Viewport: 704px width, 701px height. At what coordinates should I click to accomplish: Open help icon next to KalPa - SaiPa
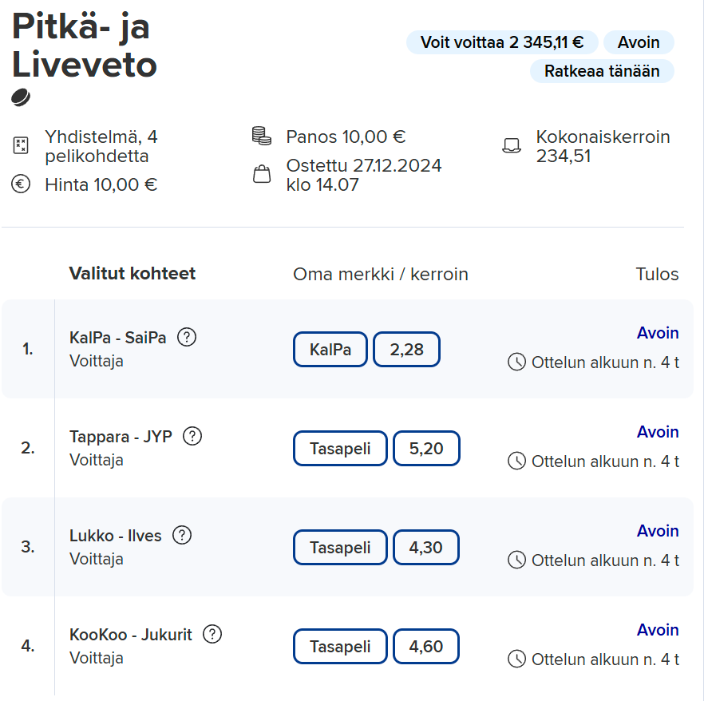point(186,337)
